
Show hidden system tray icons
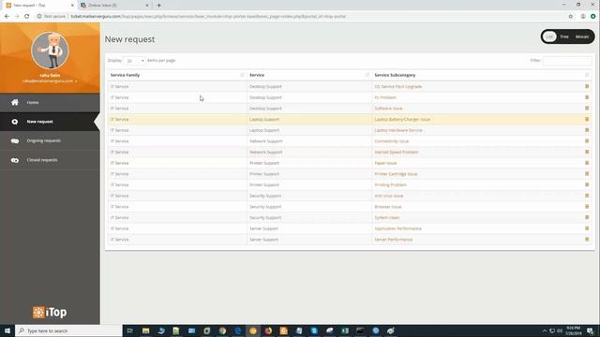(545, 330)
